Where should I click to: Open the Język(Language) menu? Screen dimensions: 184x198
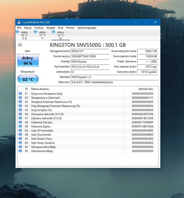tap(87, 28)
